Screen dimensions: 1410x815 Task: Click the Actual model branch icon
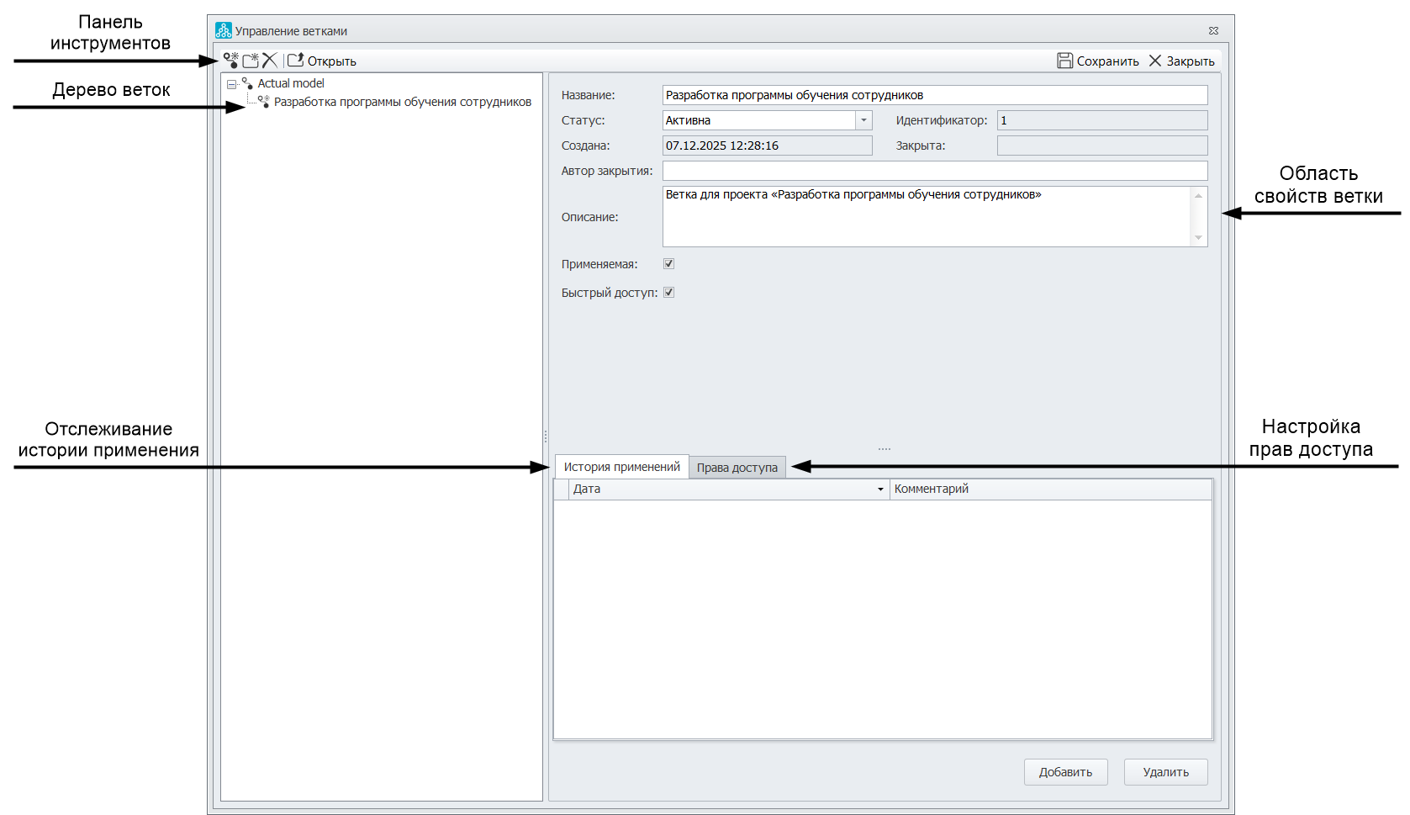[x=247, y=83]
